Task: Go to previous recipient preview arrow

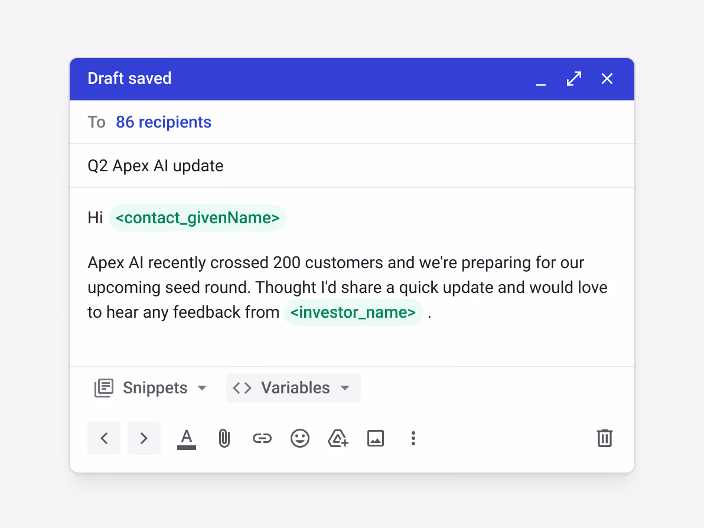Action: [x=104, y=438]
